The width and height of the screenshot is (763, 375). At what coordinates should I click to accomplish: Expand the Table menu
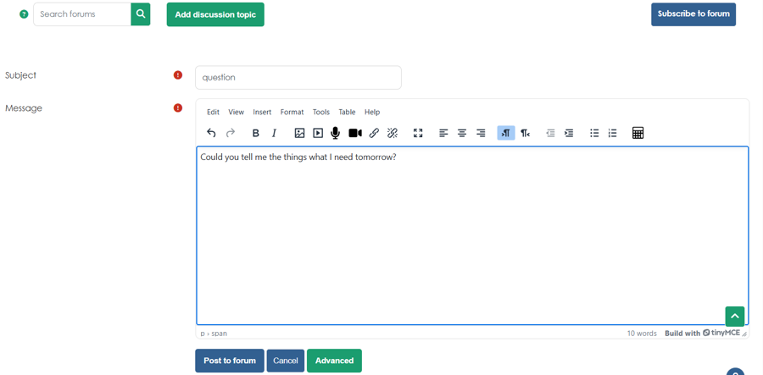347,112
